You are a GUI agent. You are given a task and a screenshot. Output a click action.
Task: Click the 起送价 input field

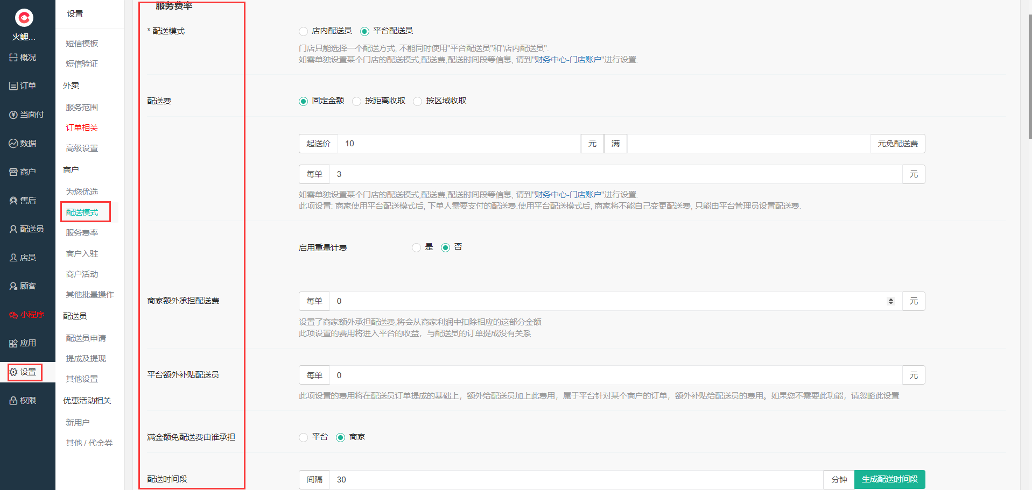[x=459, y=144]
